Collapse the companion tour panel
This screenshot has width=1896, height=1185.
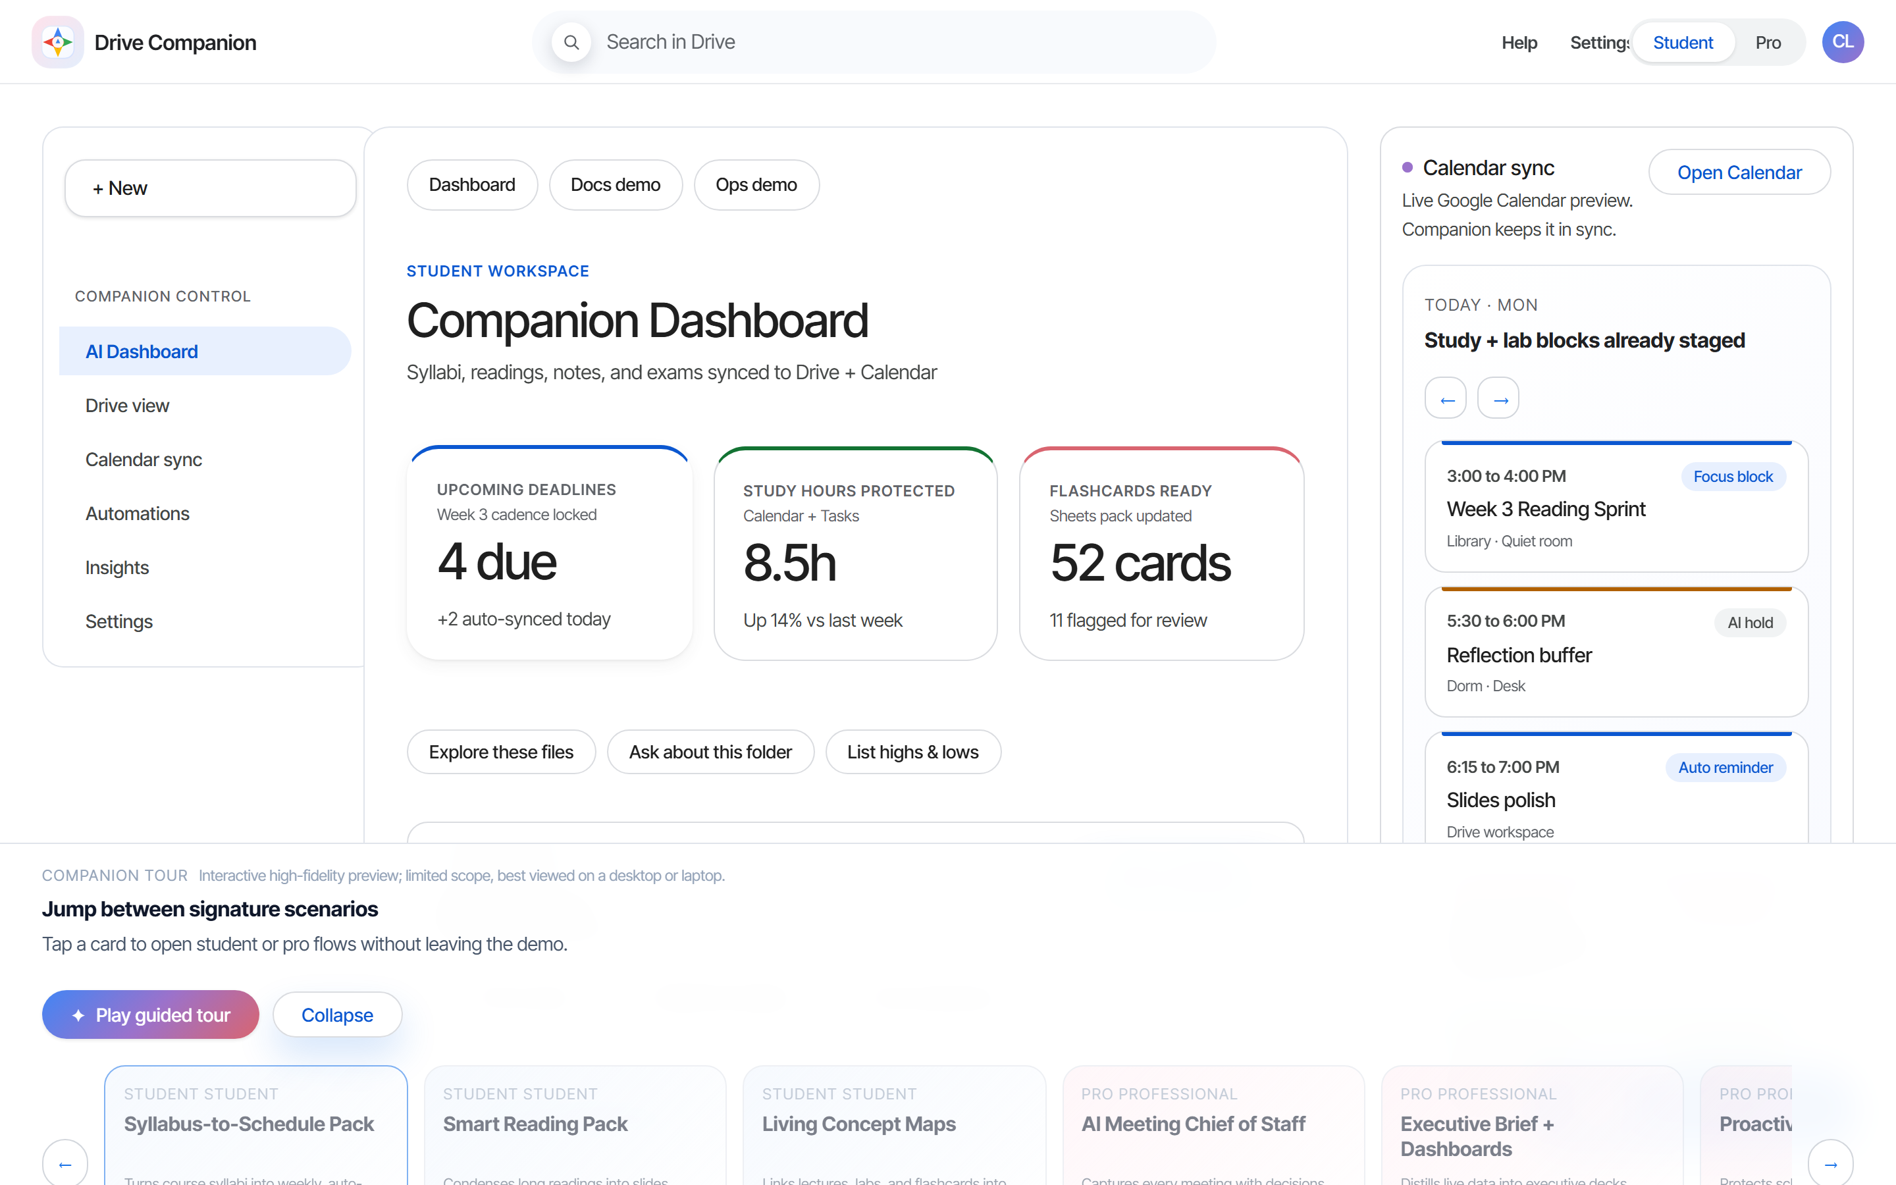338,1015
